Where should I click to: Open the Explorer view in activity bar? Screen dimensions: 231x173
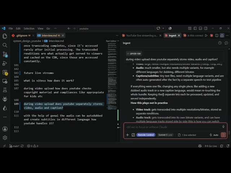click(5, 36)
